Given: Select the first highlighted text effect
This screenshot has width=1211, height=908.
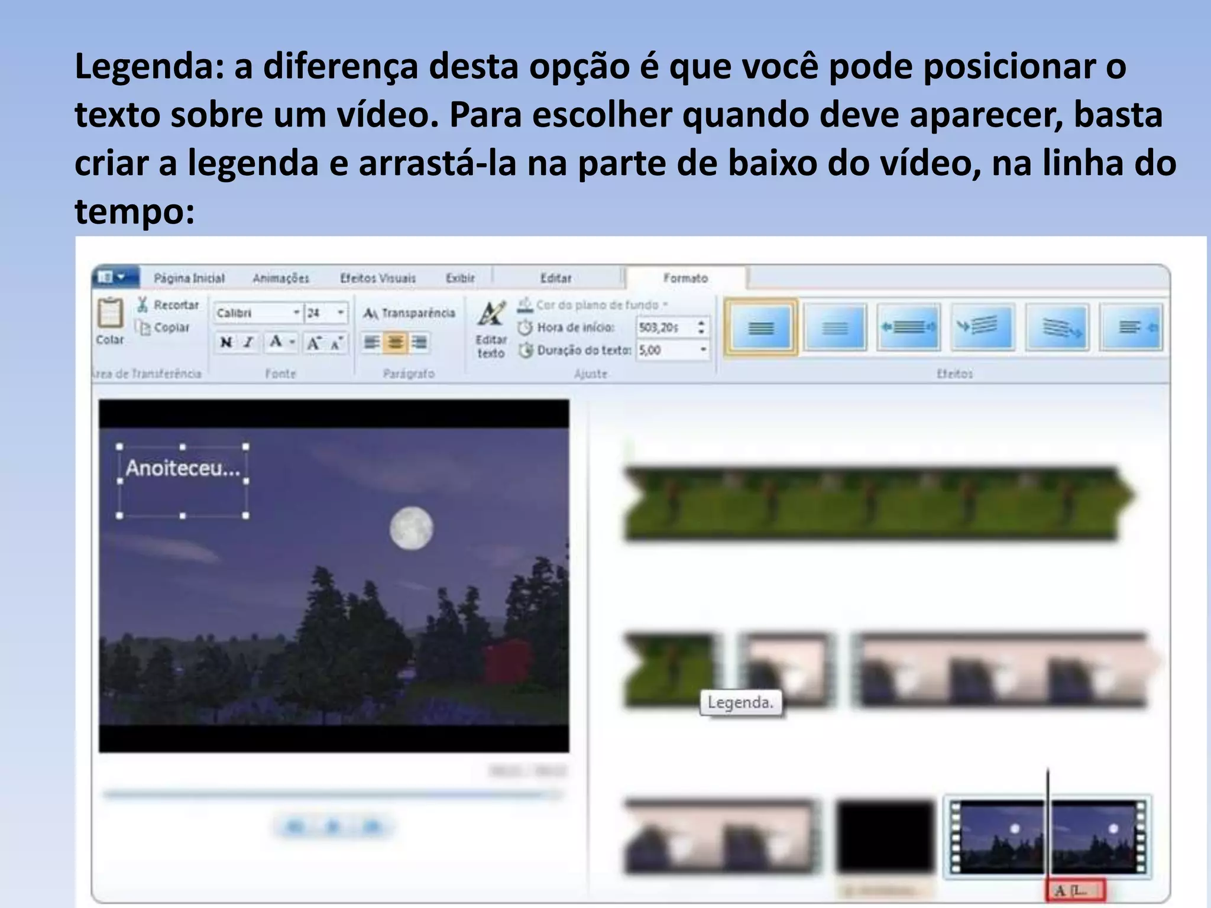Looking at the screenshot, I should click(761, 327).
